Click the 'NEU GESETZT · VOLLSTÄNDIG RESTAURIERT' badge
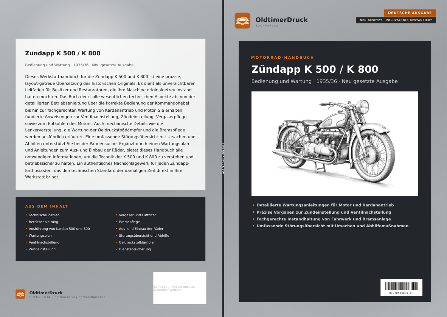Viewport: 447px width, 317px height. click(396, 20)
